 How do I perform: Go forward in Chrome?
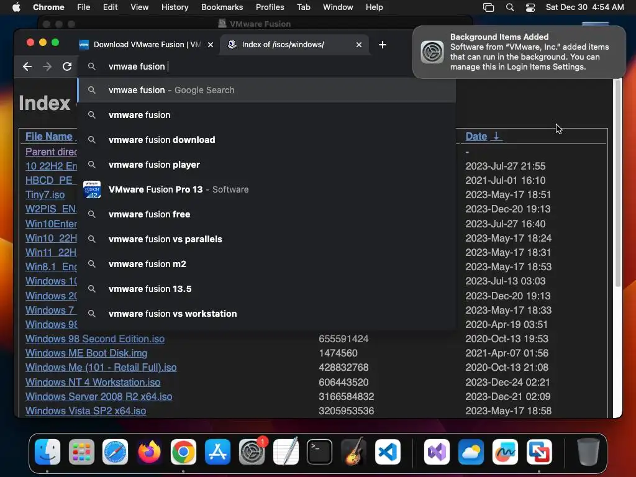47,66
